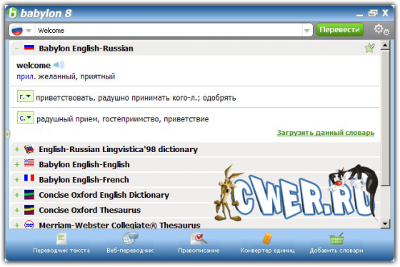
Task: Open the Russian flag language selector
Action: point(17,31)
